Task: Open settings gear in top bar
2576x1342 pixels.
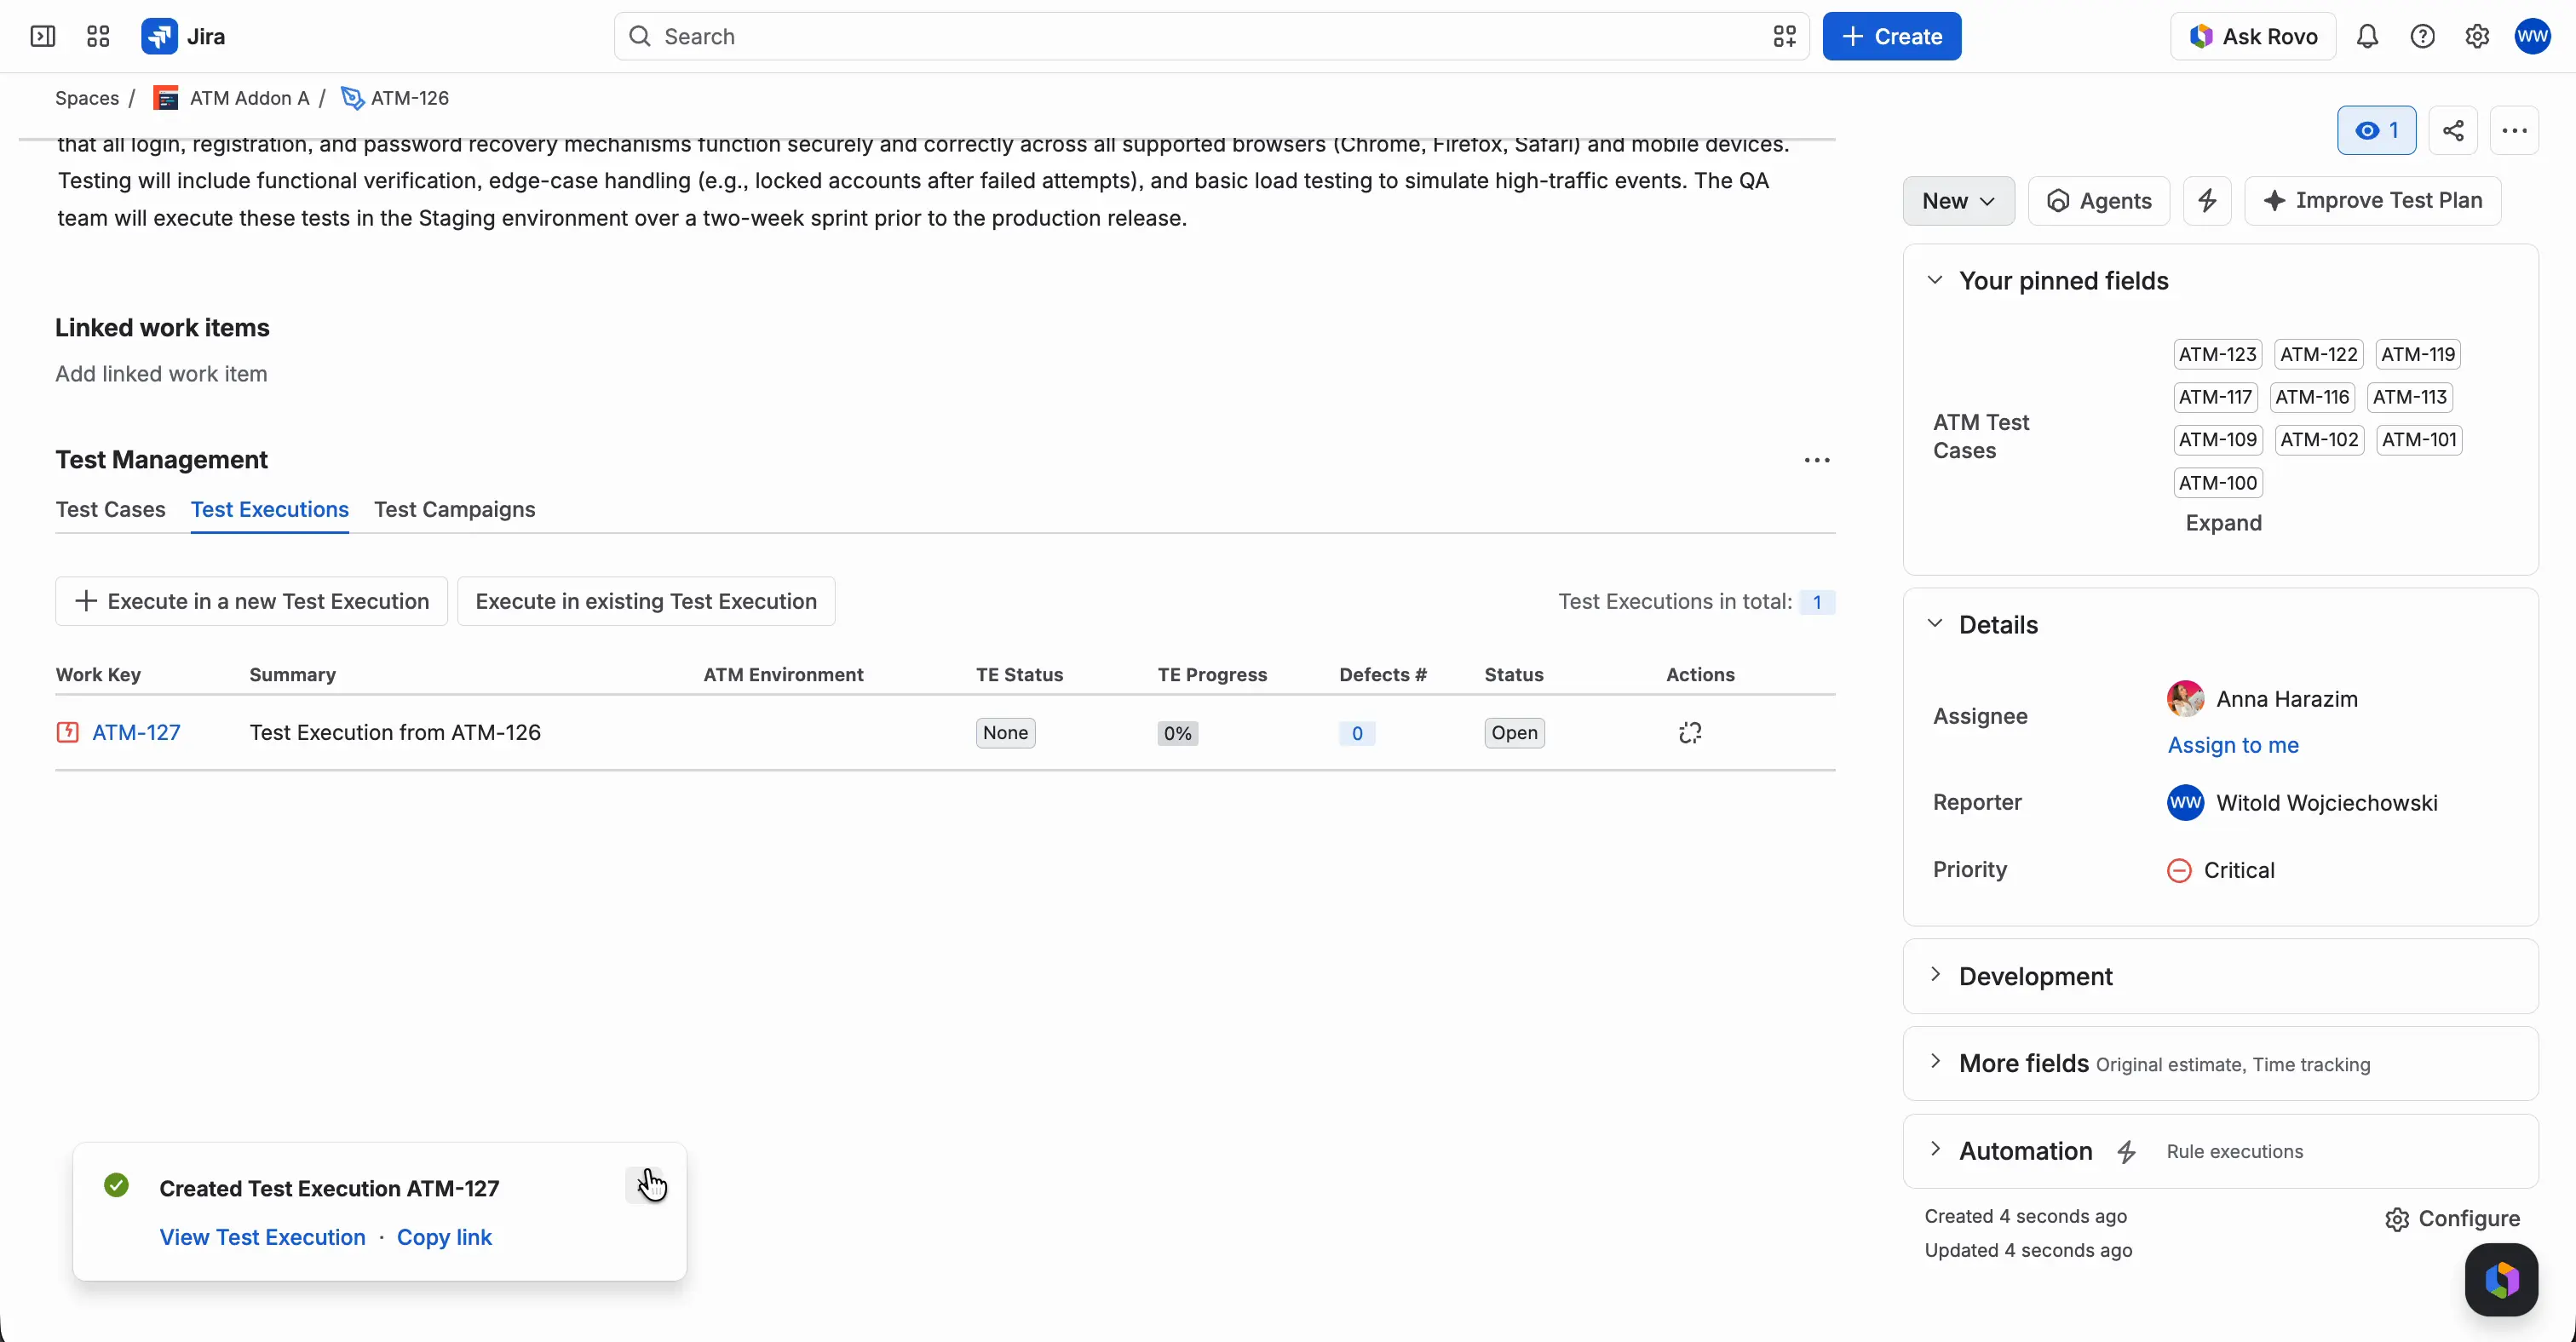Action: 2477,37
